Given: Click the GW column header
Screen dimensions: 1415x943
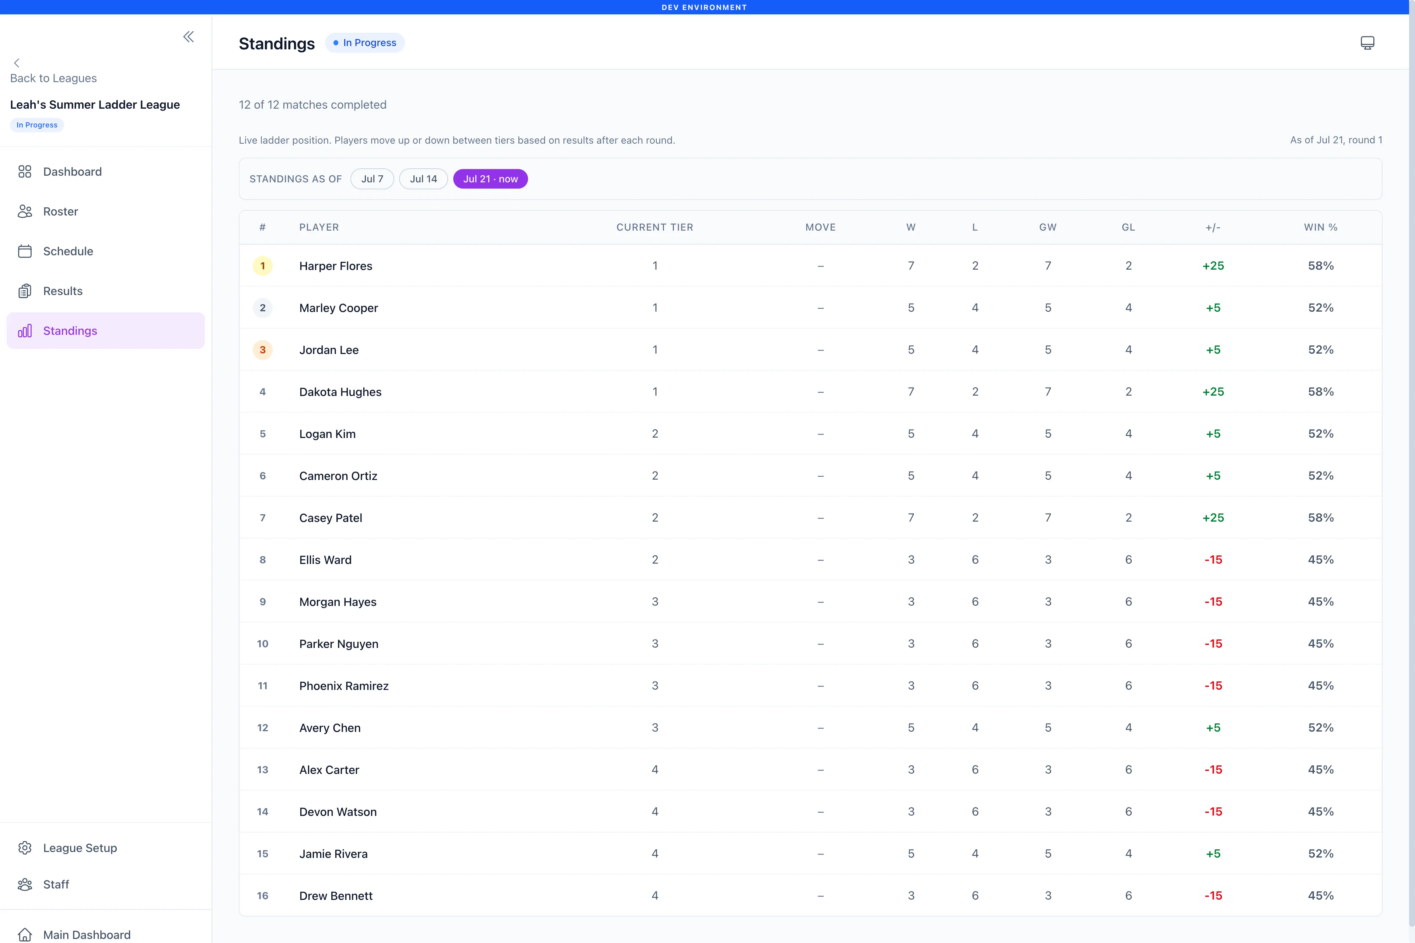Looking at the screenshot, I should pyautogui.click(x=1048, y=227).
